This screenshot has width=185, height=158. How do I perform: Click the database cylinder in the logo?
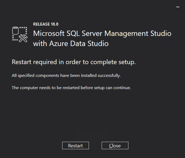16,31
